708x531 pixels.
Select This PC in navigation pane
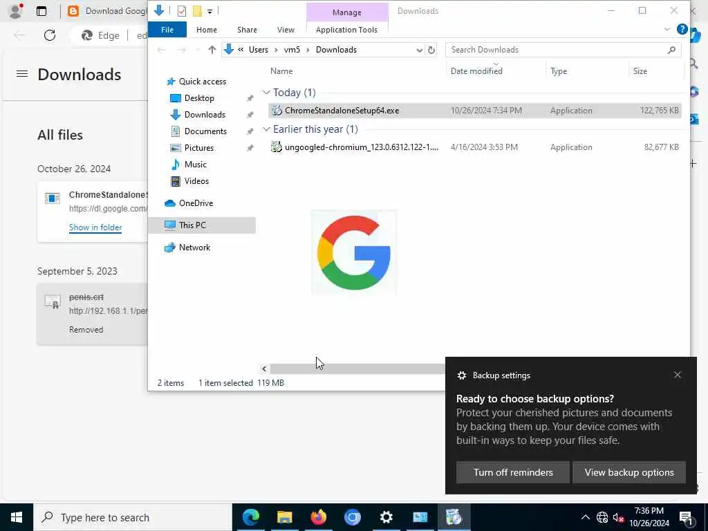click(x=201, y=225)
